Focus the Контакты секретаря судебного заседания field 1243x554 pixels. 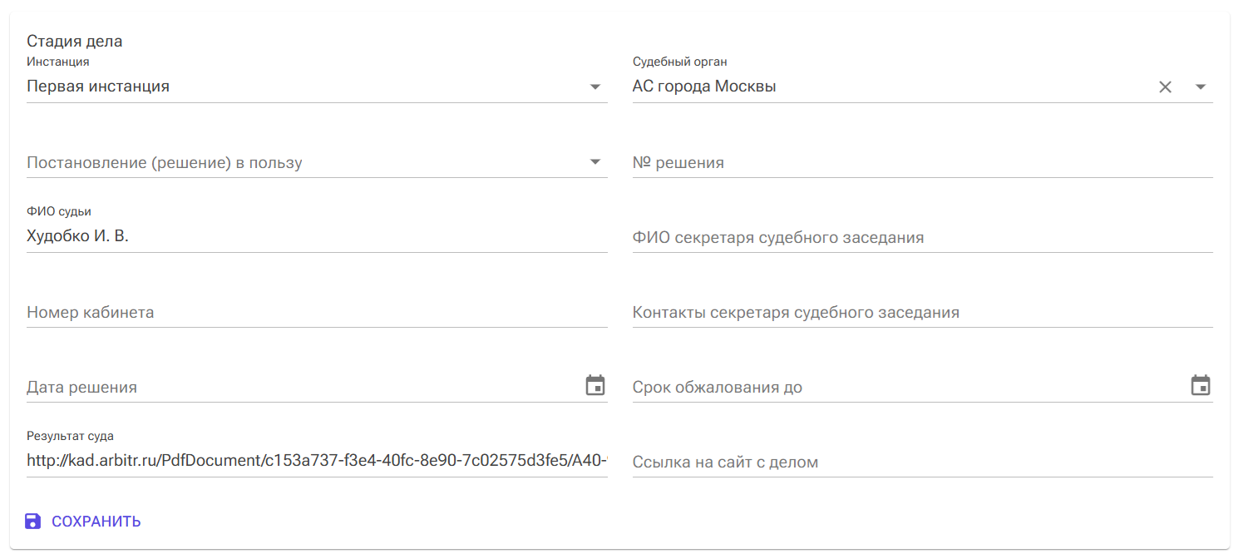click(921, 313)
